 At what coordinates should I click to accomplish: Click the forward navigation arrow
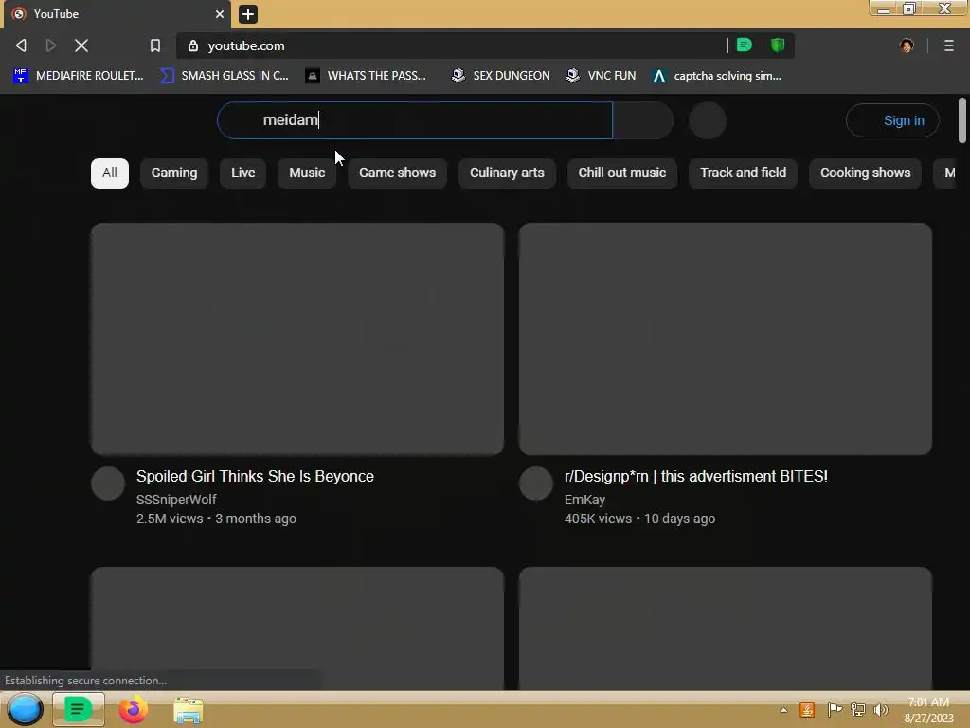tap(51, 45)
